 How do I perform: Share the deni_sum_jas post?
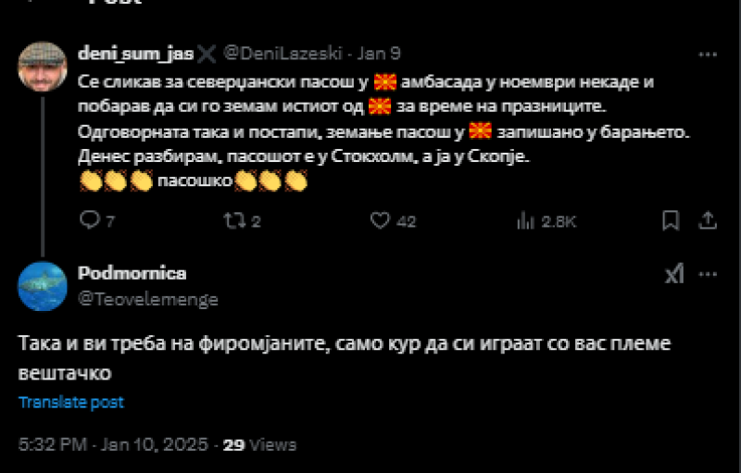pos(706,220)
